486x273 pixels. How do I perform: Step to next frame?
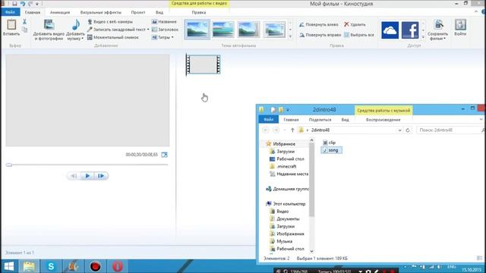click(x=101, y=176)
